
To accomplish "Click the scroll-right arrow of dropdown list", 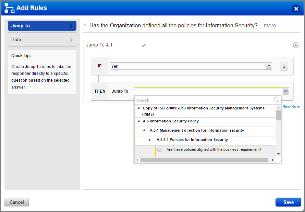I will [273, 160].
